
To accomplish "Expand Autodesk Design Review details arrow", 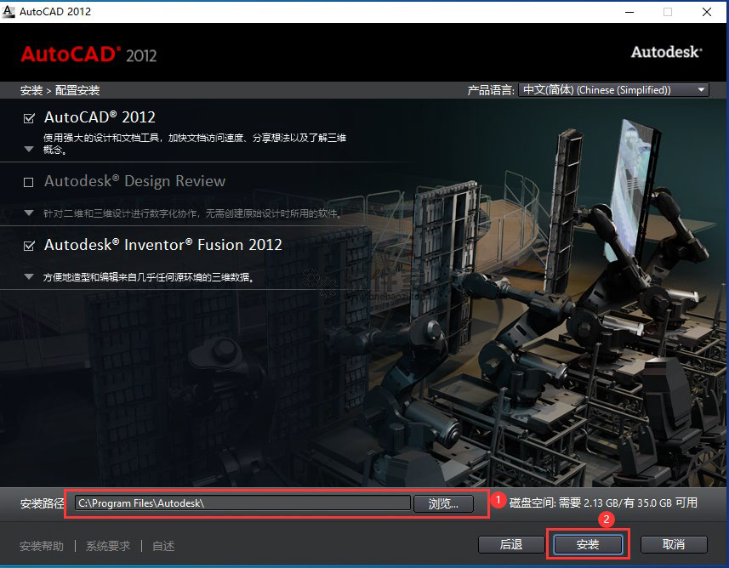I will click(x=29, y=213).
